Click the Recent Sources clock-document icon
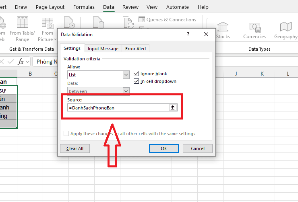Viewport: 298px width, 202px height. click(69, 23)
